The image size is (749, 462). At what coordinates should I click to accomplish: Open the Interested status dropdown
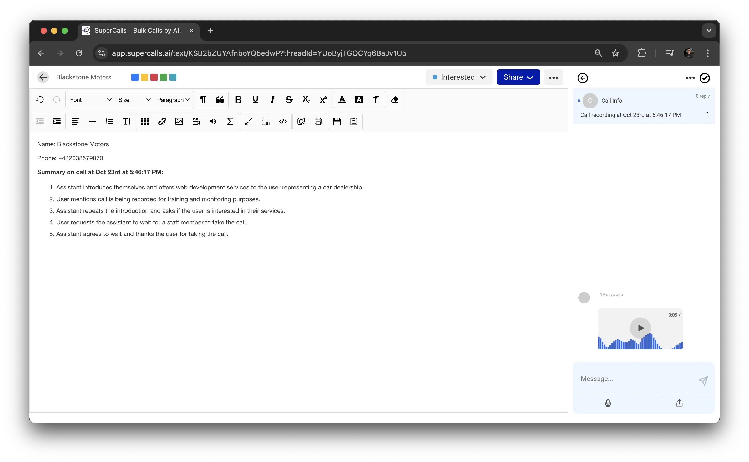459,77
